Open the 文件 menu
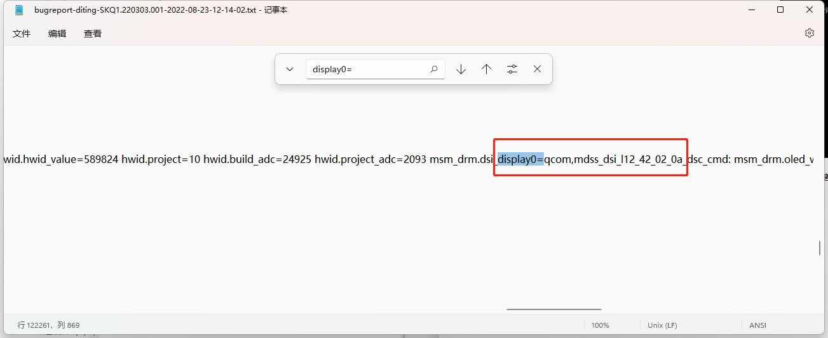 tap(22, 34)
